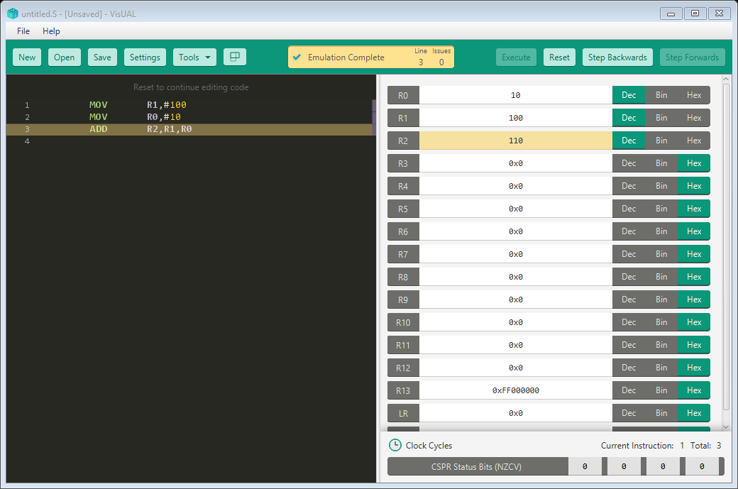
Task: Show R1 value in binary
Action: click(x=661, y=117)
